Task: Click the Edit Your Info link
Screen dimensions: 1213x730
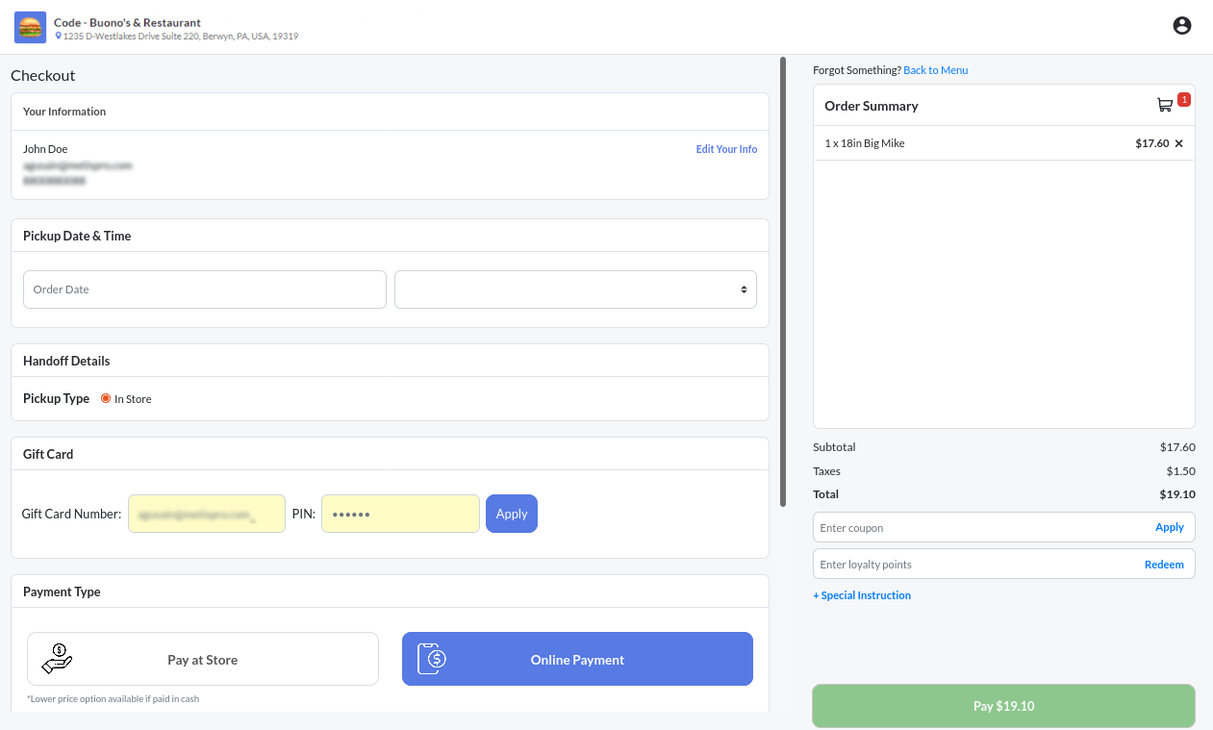Action: click(726, 149)
